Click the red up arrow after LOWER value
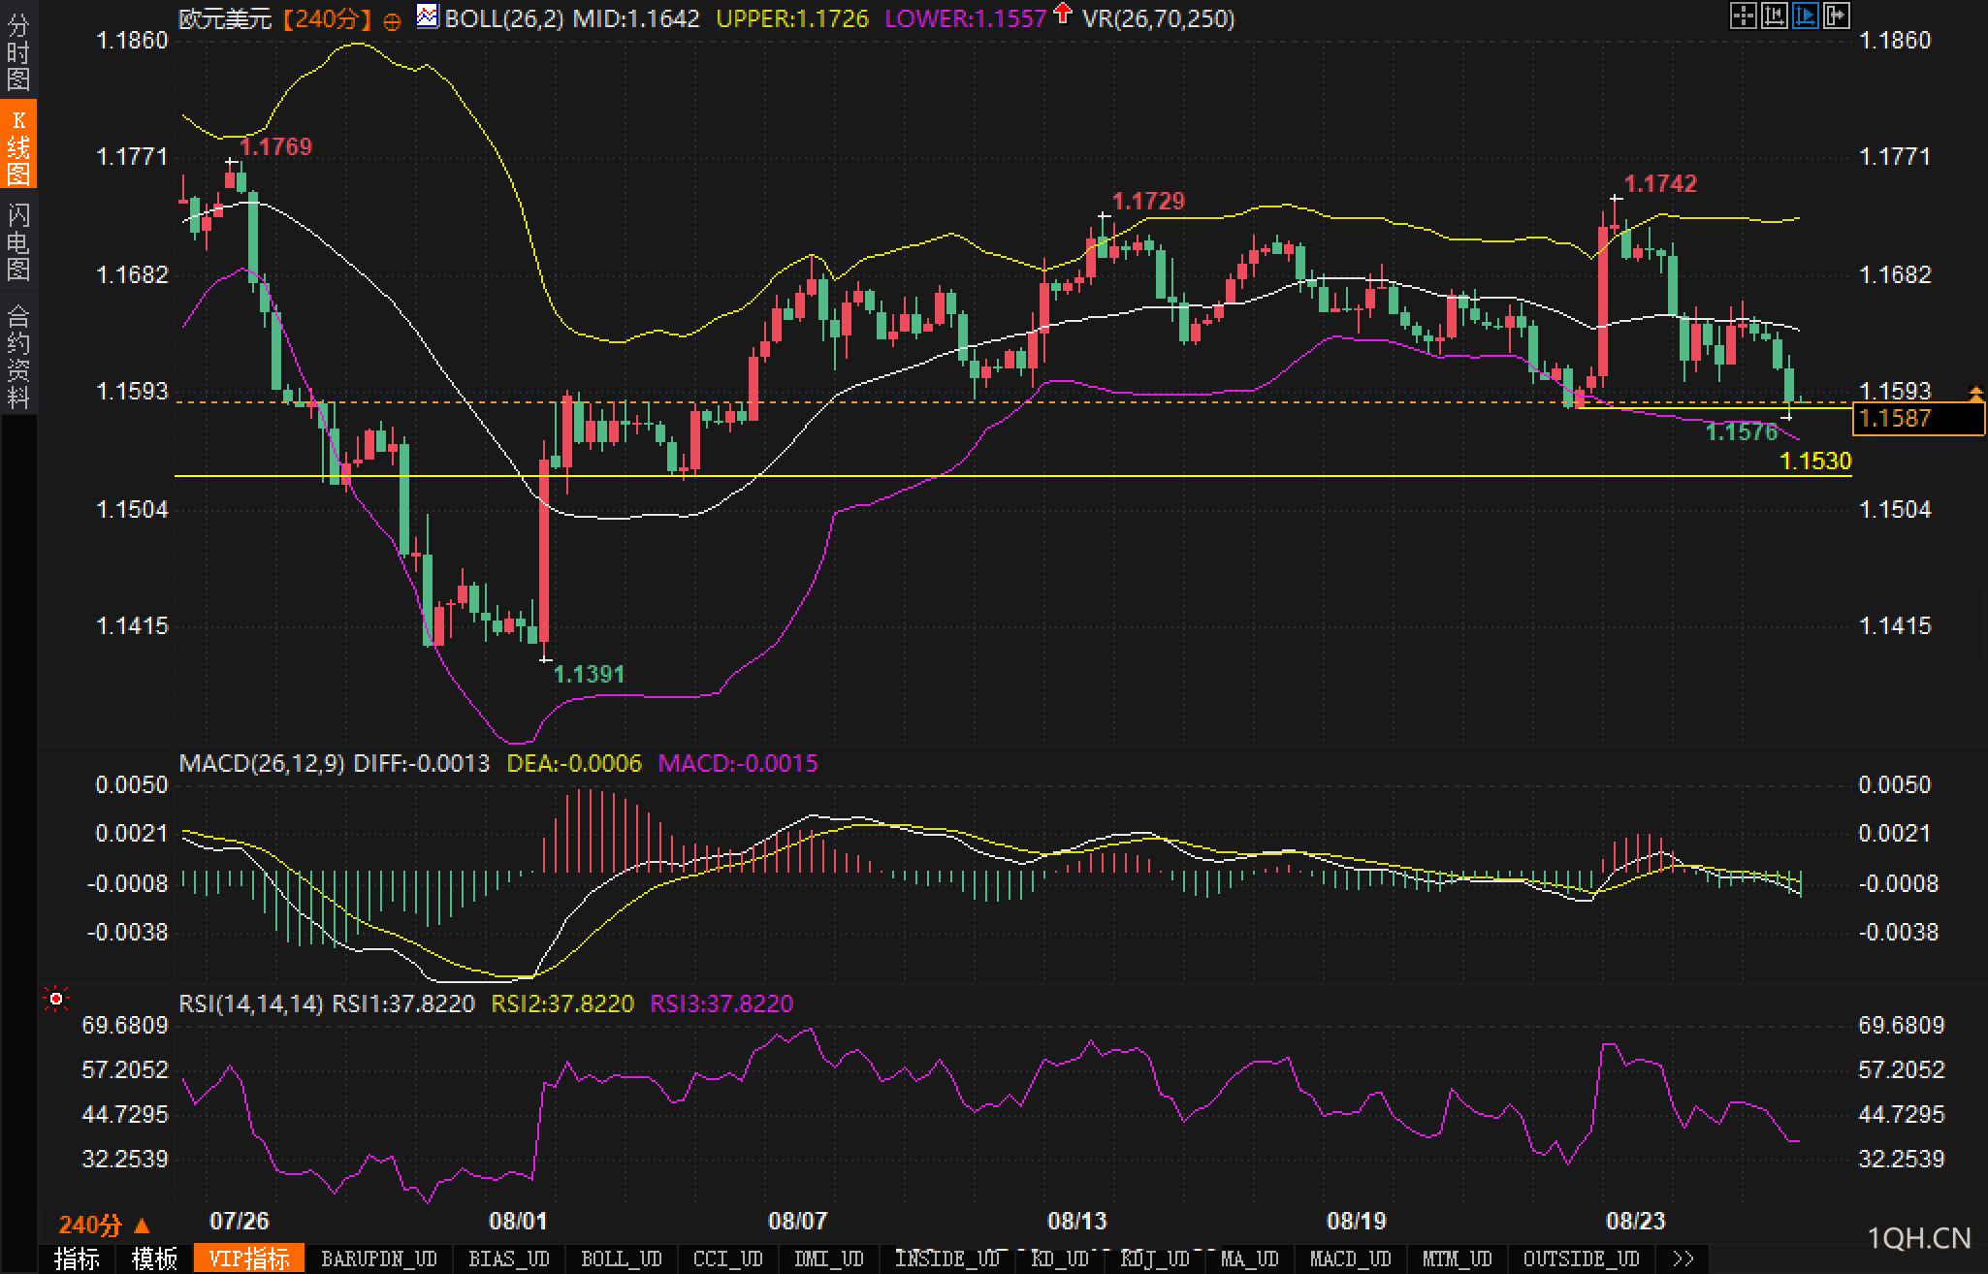This screenshot has width=1988, height=1274. pyautogui.click(x=1063, y=15)
